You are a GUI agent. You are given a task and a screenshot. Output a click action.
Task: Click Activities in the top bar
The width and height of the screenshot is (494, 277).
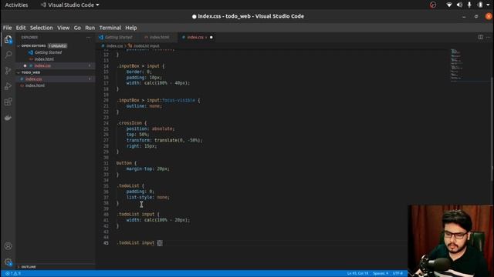tap(16, 5)
